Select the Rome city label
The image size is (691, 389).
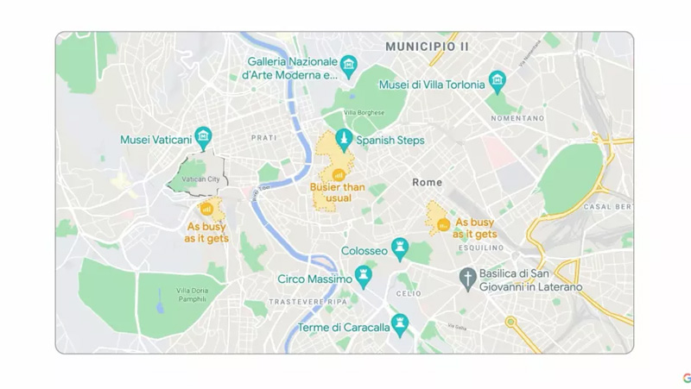tap(428, 182)
